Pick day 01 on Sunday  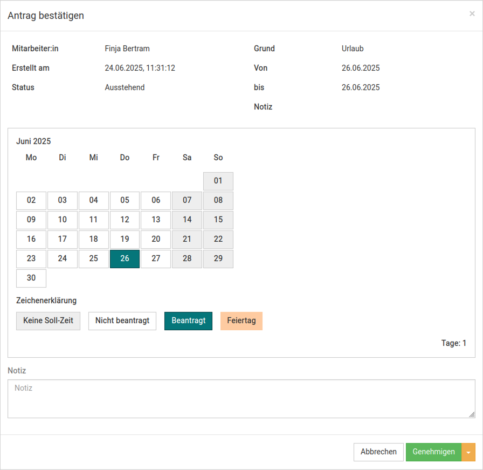[218, 181]
